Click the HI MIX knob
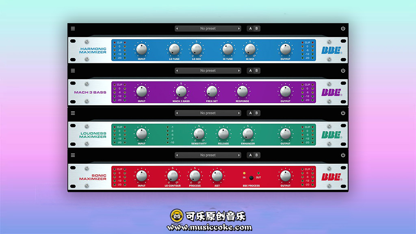Viewport: 416px width, 234px height. (x=250, y=49)
